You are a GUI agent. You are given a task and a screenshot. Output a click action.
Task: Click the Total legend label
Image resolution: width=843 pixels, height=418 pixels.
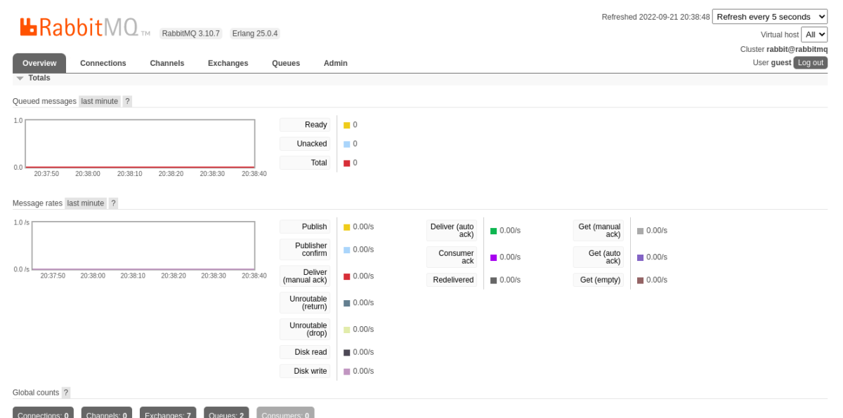pyautogui.click(x=305, y=163)
